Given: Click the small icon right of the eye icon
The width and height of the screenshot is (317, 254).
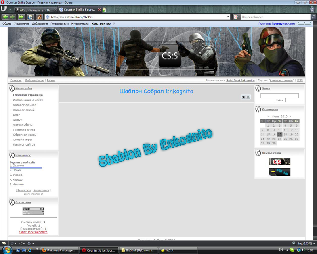Looking at the screenshot, I should click(x=248, y=97).
